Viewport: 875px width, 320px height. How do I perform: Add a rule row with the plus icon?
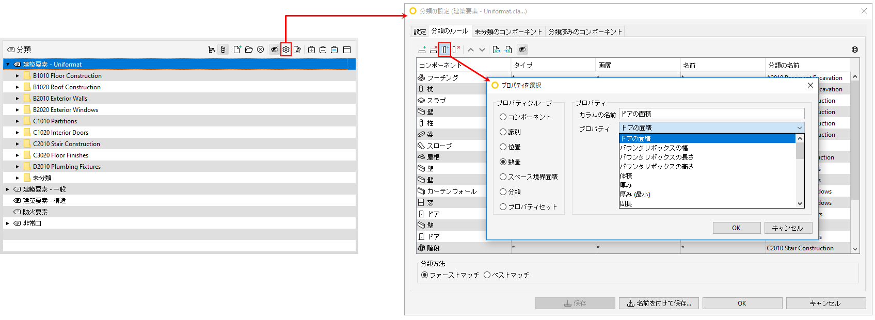click(422, 50)
